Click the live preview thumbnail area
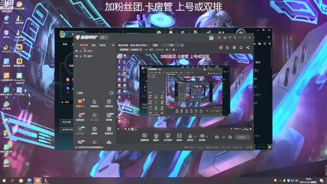327x184 pixels. click(185, 92)
